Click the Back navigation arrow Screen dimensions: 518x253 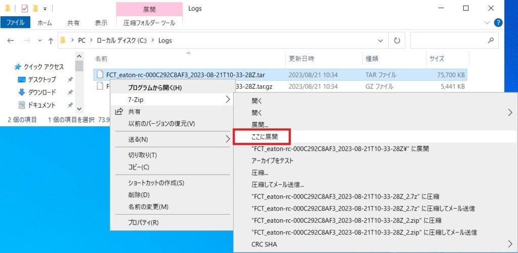[11, 40]
